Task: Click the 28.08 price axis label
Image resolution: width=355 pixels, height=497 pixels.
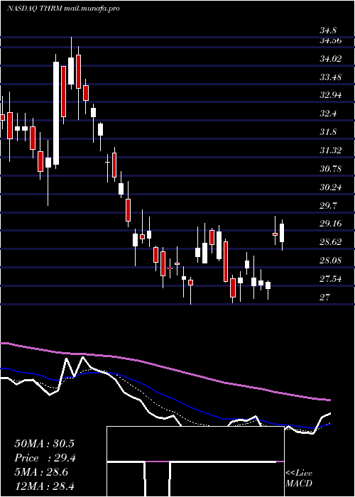Action: (x=331, y=261)
